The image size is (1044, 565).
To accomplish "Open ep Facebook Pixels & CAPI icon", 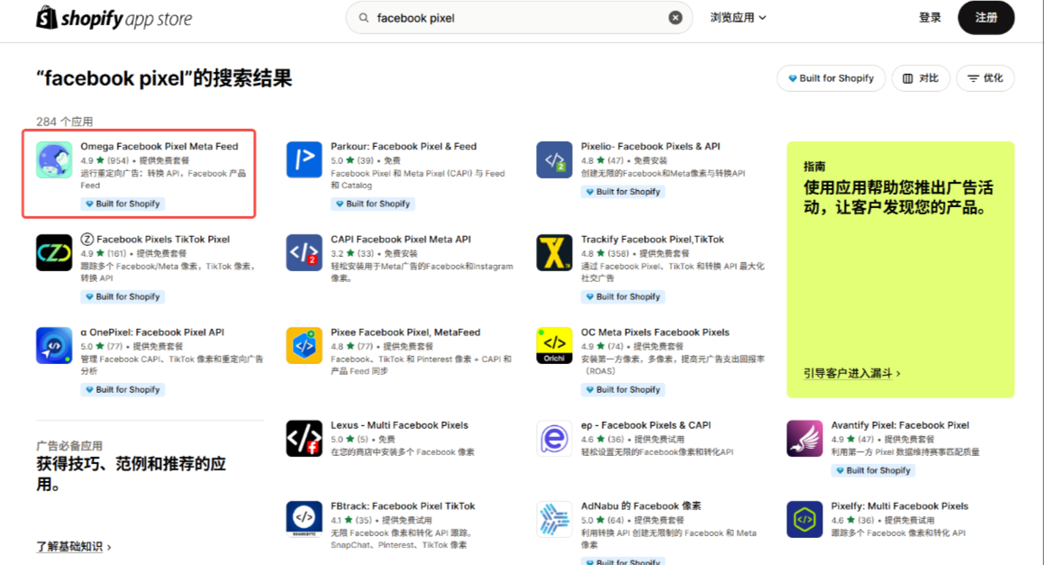I will click(554, 439).
